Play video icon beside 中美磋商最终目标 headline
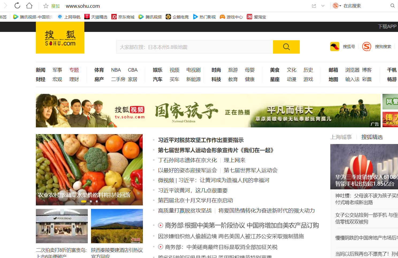This screenshot has height=258, width=398. (x=161, y=247)
